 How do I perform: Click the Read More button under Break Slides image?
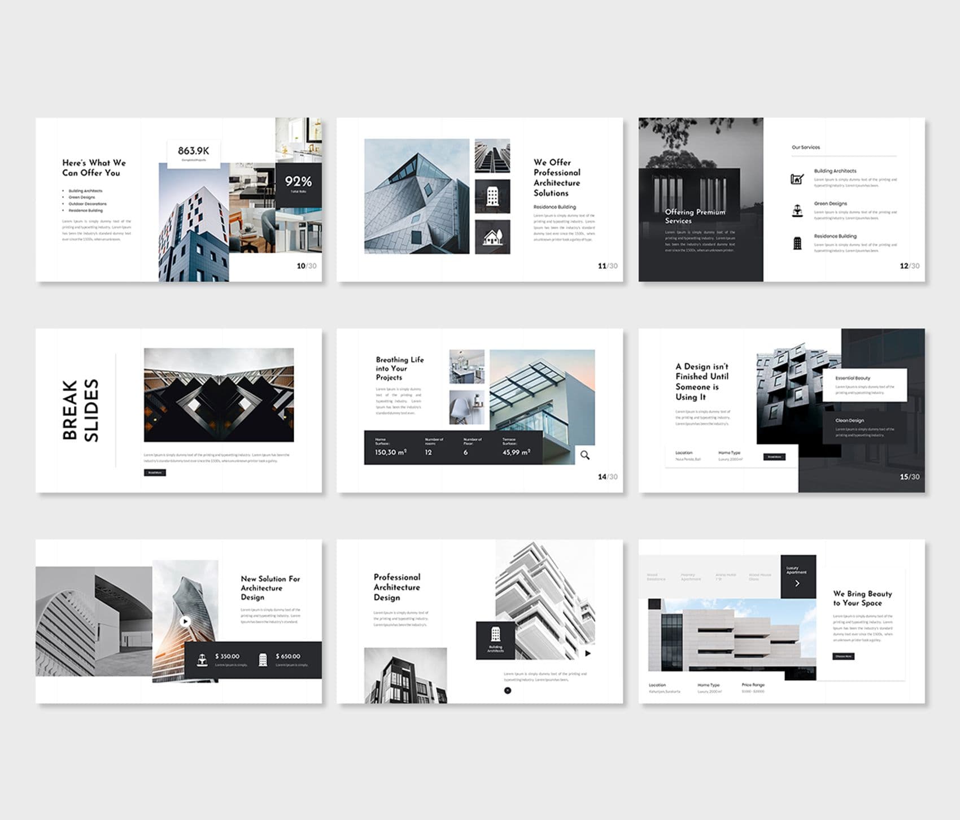coord(155,473)
